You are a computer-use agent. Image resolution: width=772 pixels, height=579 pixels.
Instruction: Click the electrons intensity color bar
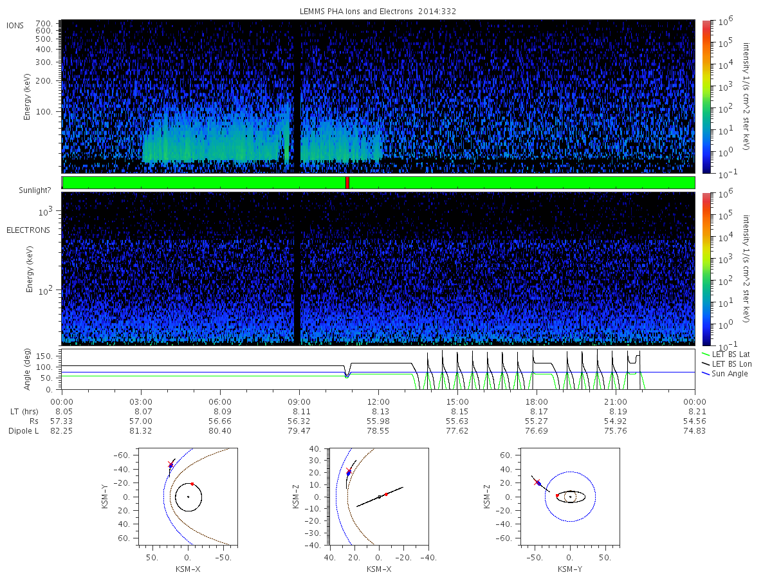click(706, 268)
